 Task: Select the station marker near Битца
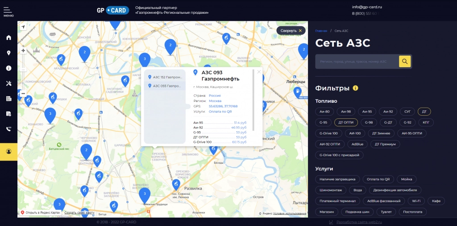point(114,206)
